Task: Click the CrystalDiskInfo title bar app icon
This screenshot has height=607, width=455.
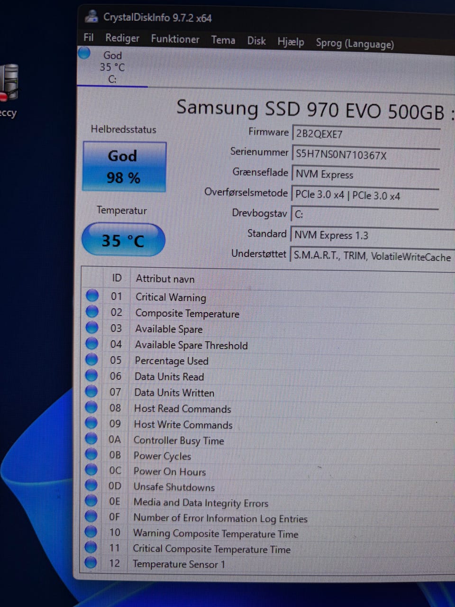Action: [91, 16]
